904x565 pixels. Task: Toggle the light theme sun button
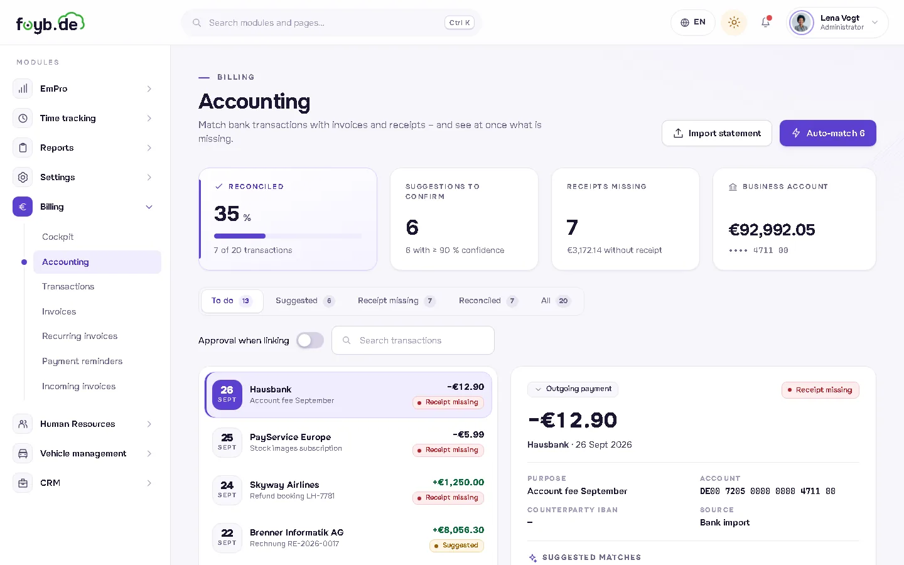pos(734,23)
